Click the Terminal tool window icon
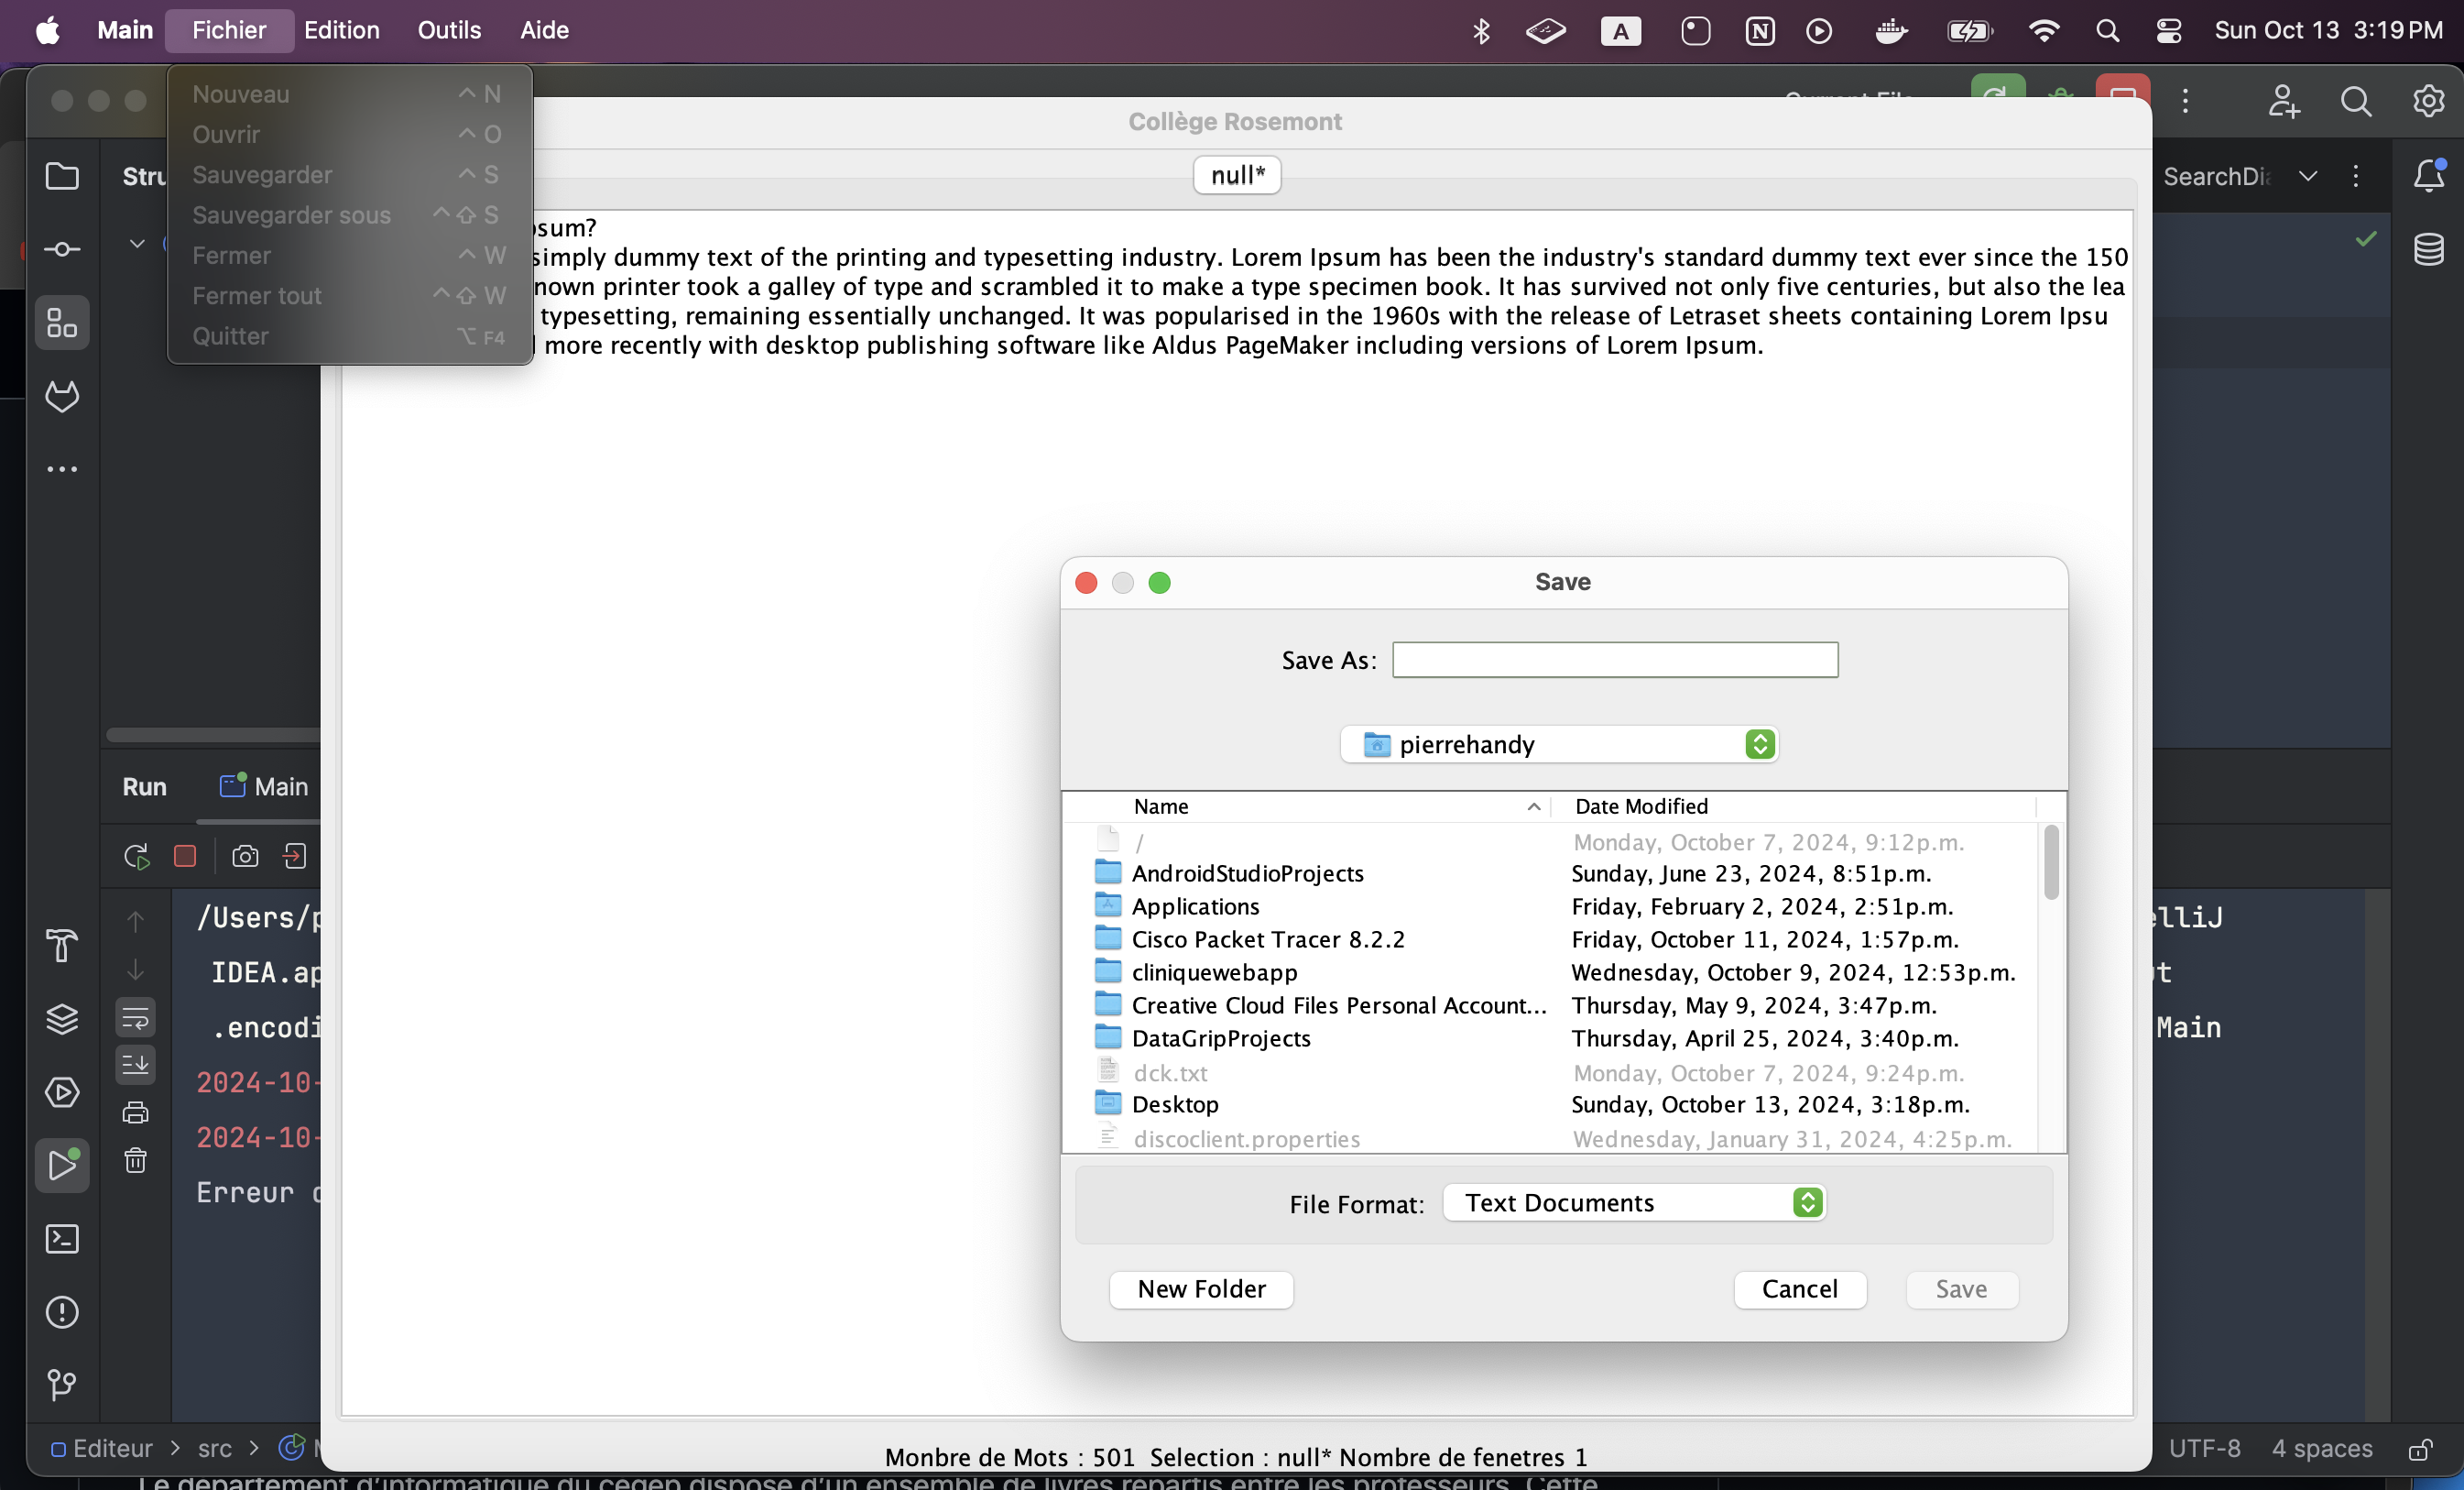 62,1239
